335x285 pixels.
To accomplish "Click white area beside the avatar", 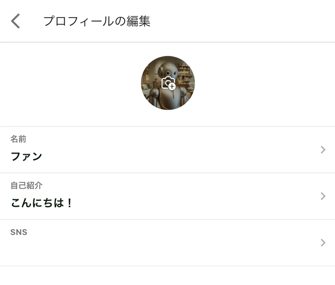I will [251, 84].
